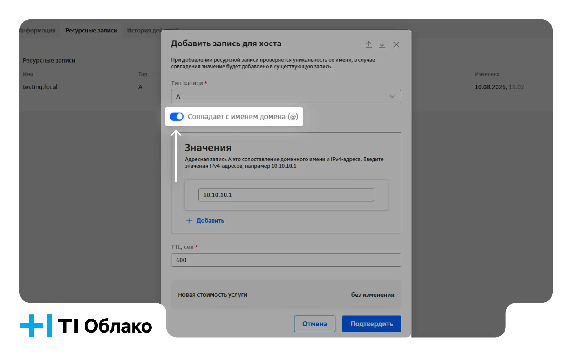Image resolution: width=572 pixels, height=357 pixels.
Task: Open the Тип записи dropdown
Action: (286, 97)
